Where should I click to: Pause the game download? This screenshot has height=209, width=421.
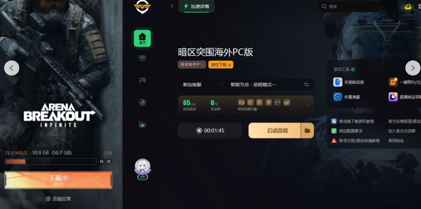(102, 161)
